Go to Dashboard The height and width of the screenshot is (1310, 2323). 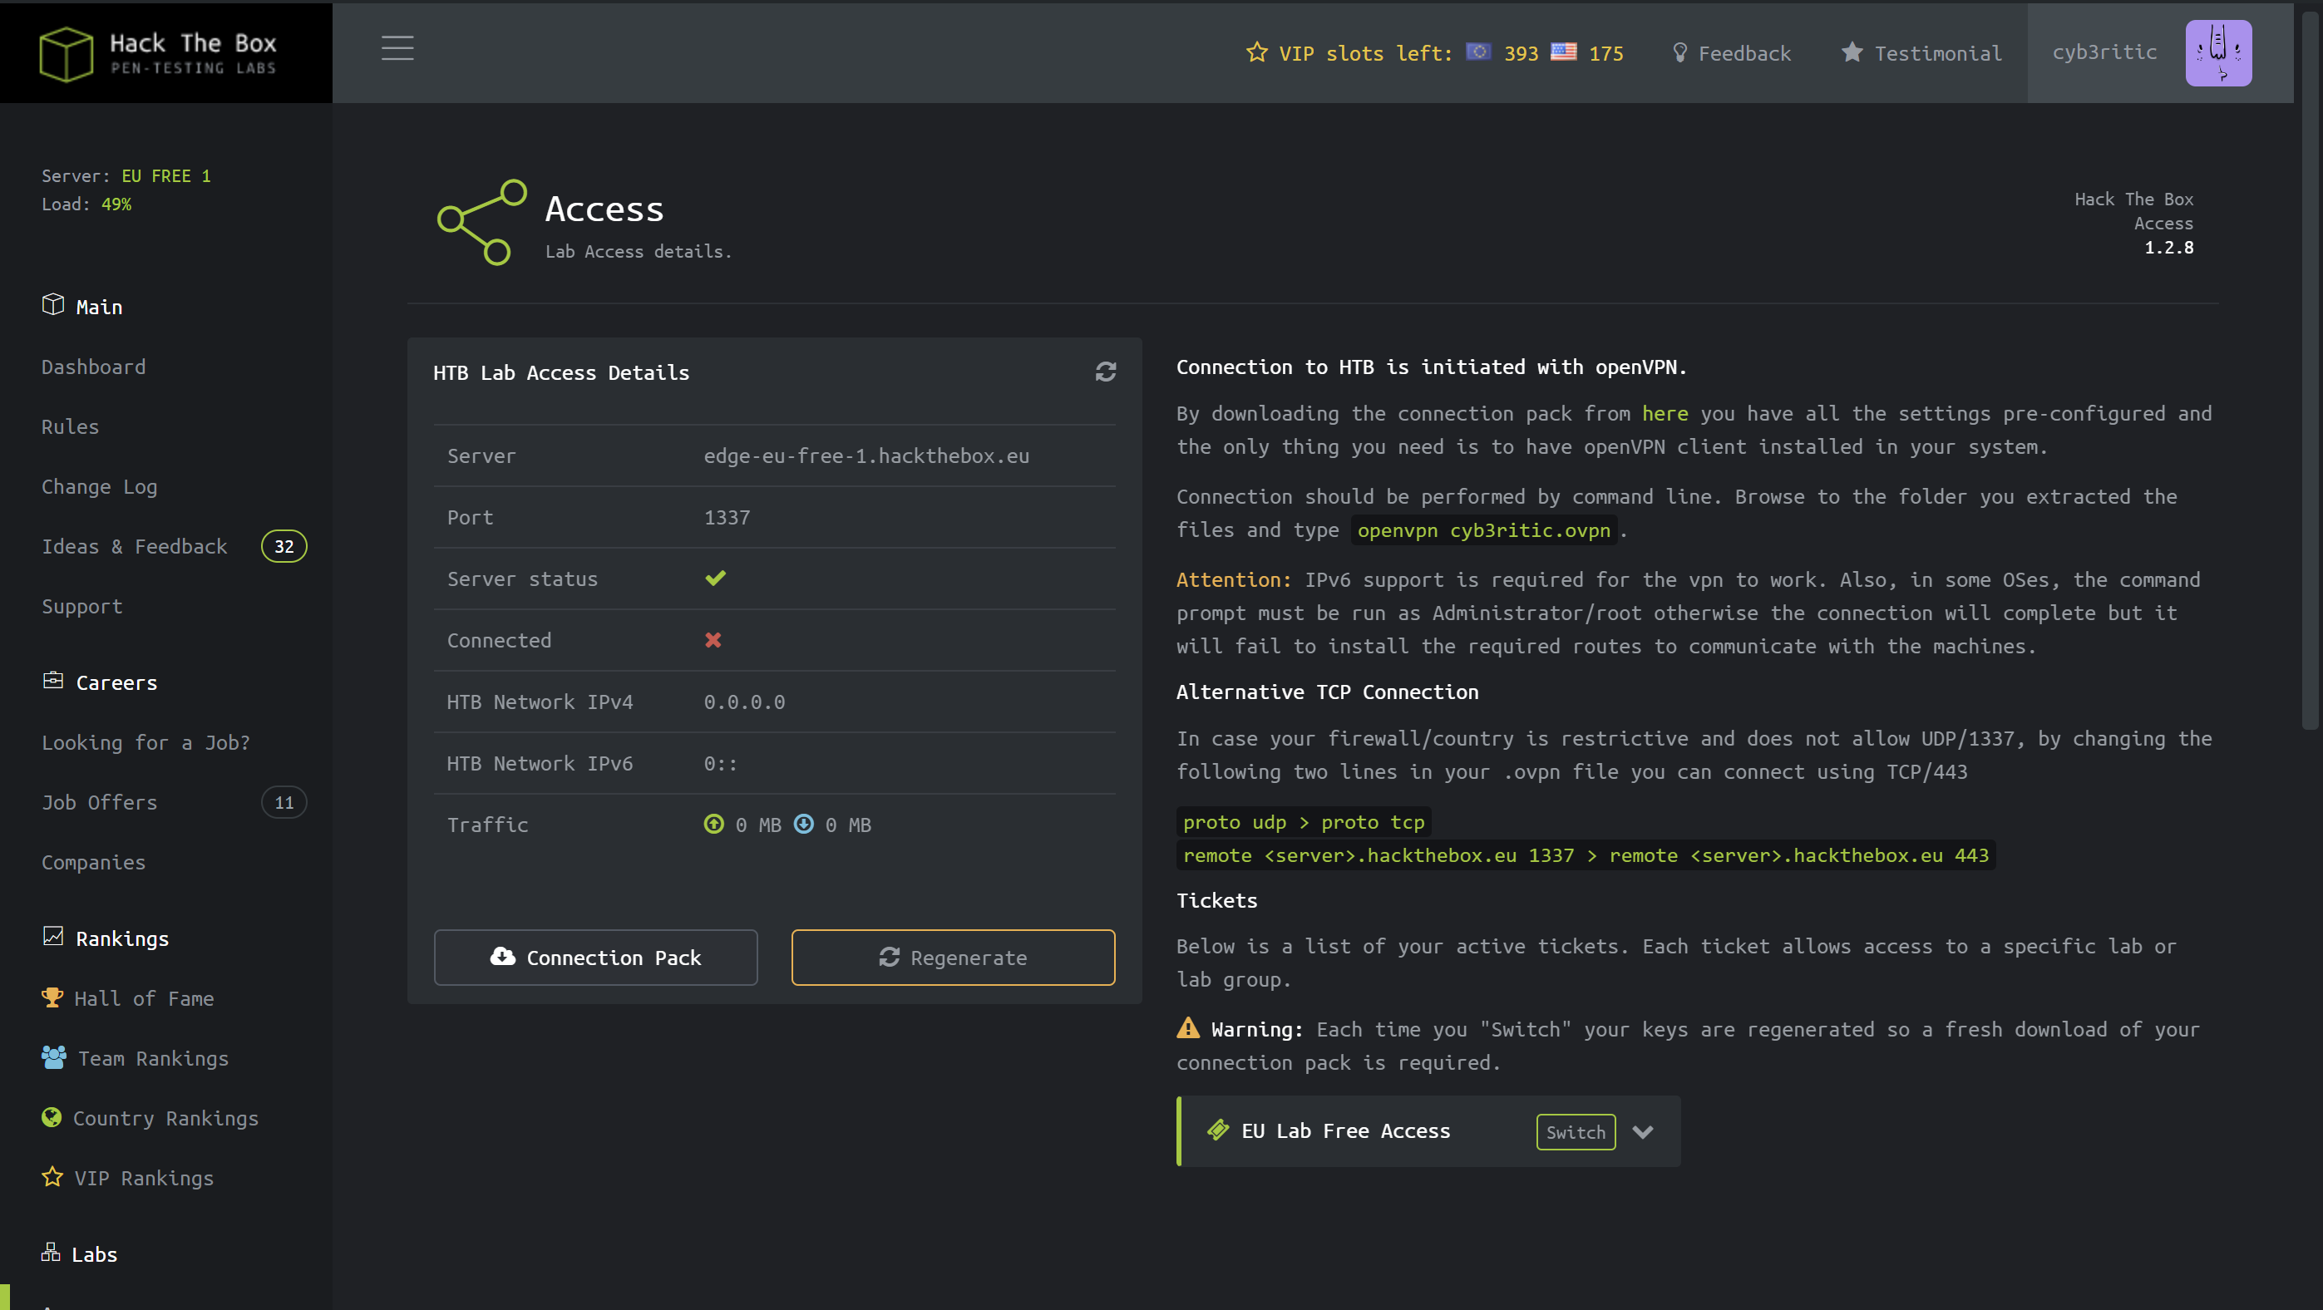[93, 367]
